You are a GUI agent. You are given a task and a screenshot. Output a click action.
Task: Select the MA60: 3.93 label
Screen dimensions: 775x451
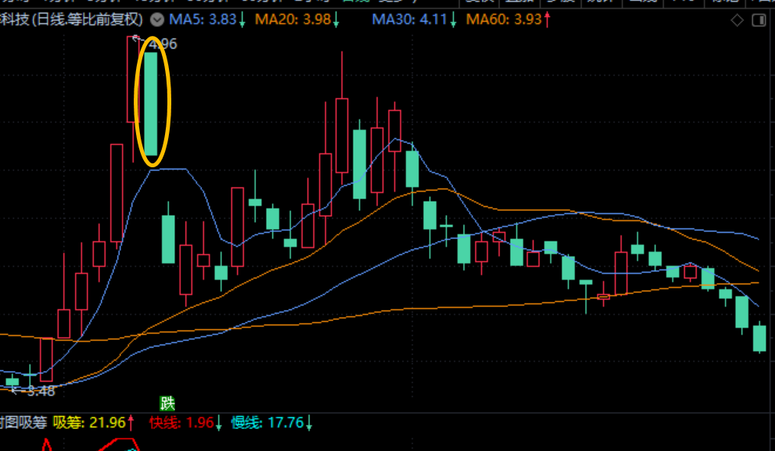tap(504, 20)
